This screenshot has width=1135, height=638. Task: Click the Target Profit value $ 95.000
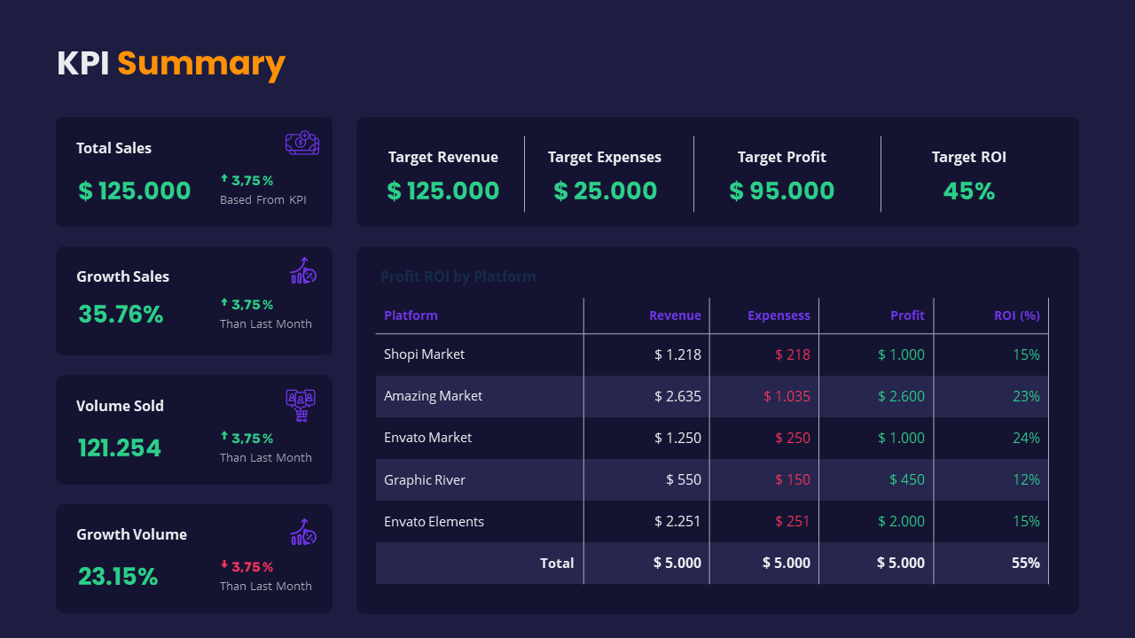pos(782,191)
